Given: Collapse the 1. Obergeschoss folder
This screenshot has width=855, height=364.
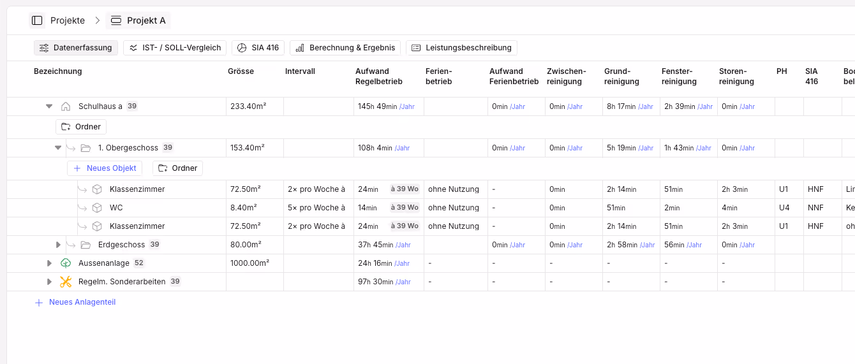Looking at the screenshot, I should coord(58,148).
